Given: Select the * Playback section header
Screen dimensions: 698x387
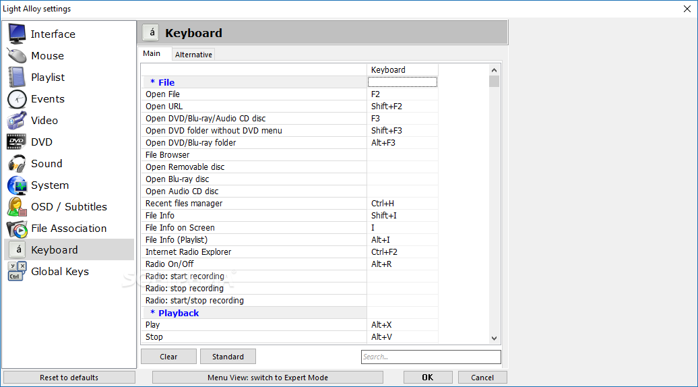Looking at the screenshot, I should point(254,313).
